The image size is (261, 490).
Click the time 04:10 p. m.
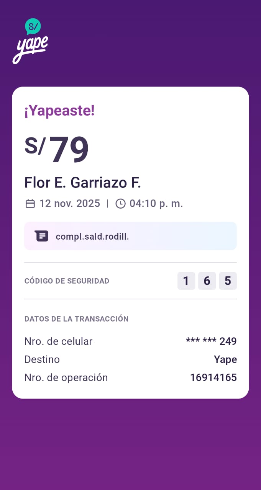coord(156,204)
